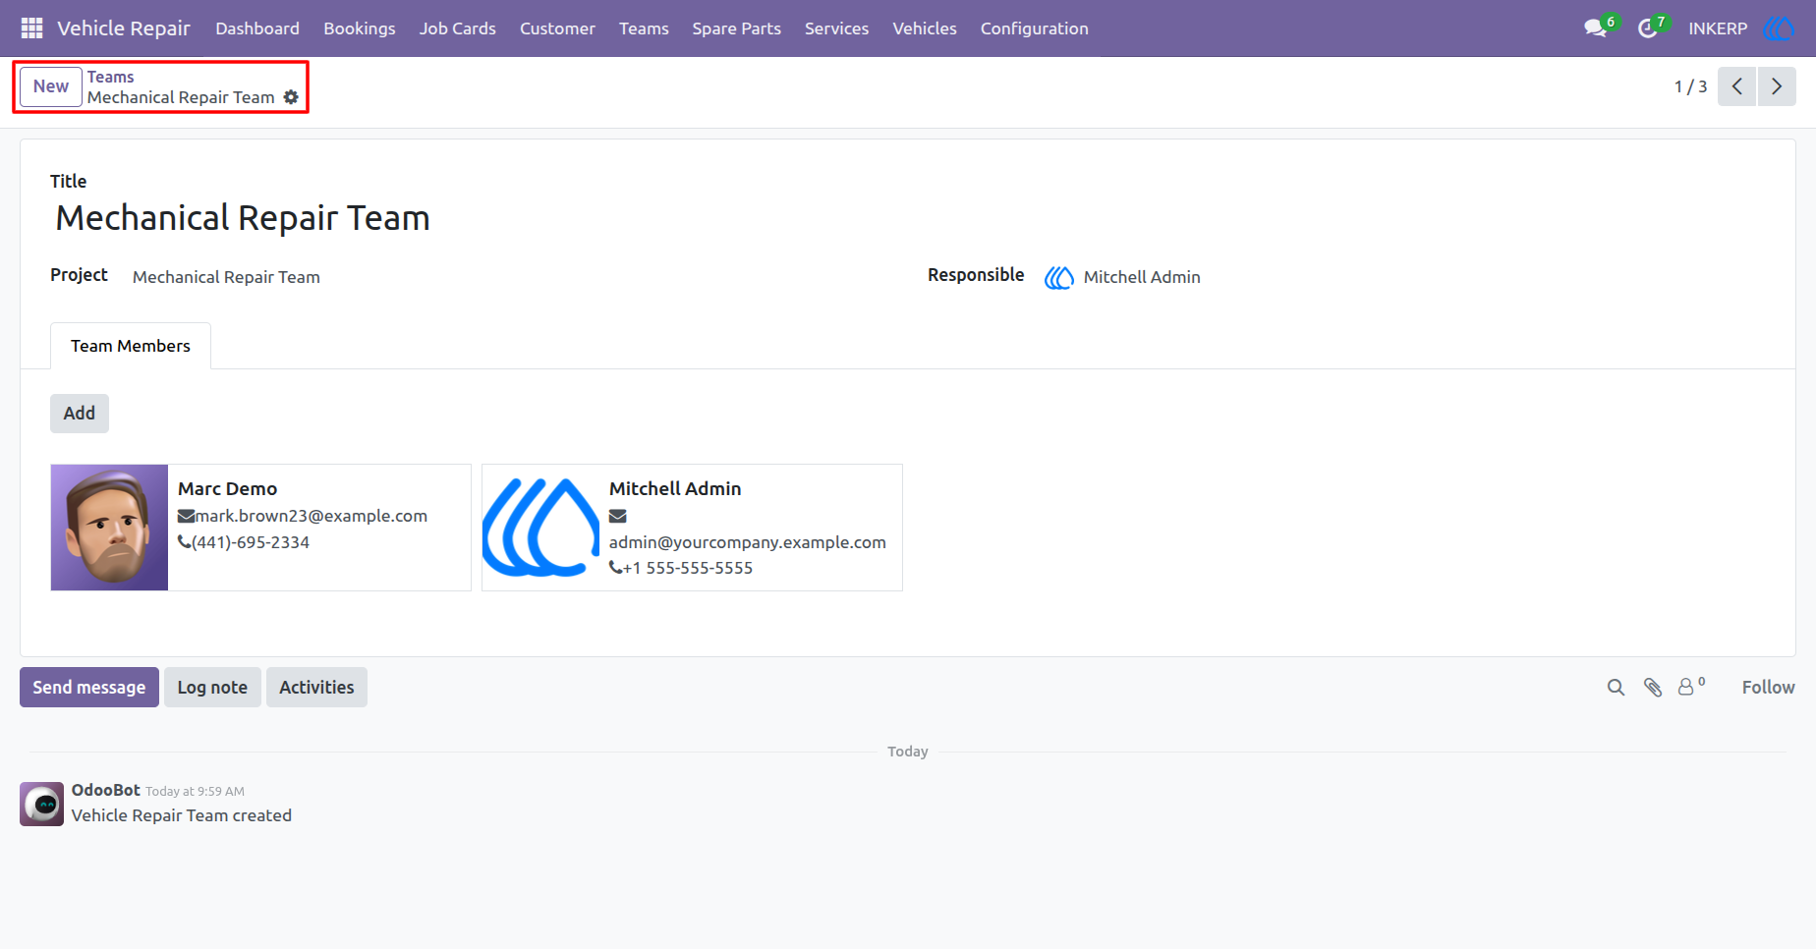
Task: Click the user avatar in top bar
Action: pos(1779,28)
